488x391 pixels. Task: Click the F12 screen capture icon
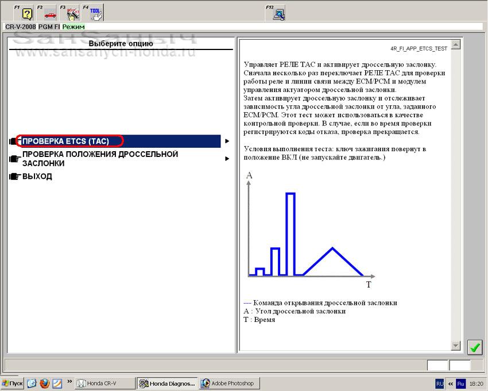coord(276,13)
